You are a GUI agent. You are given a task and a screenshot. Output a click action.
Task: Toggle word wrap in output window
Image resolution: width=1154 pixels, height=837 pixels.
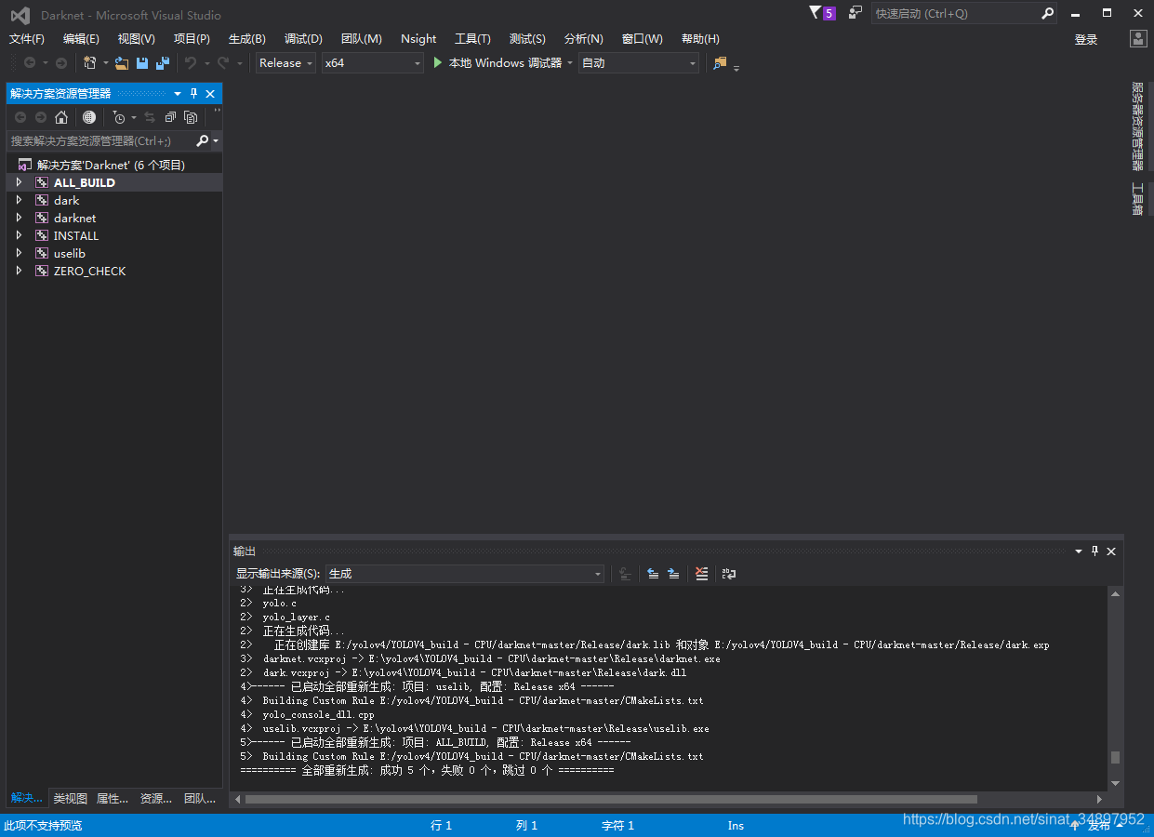[x=729, y=574]
